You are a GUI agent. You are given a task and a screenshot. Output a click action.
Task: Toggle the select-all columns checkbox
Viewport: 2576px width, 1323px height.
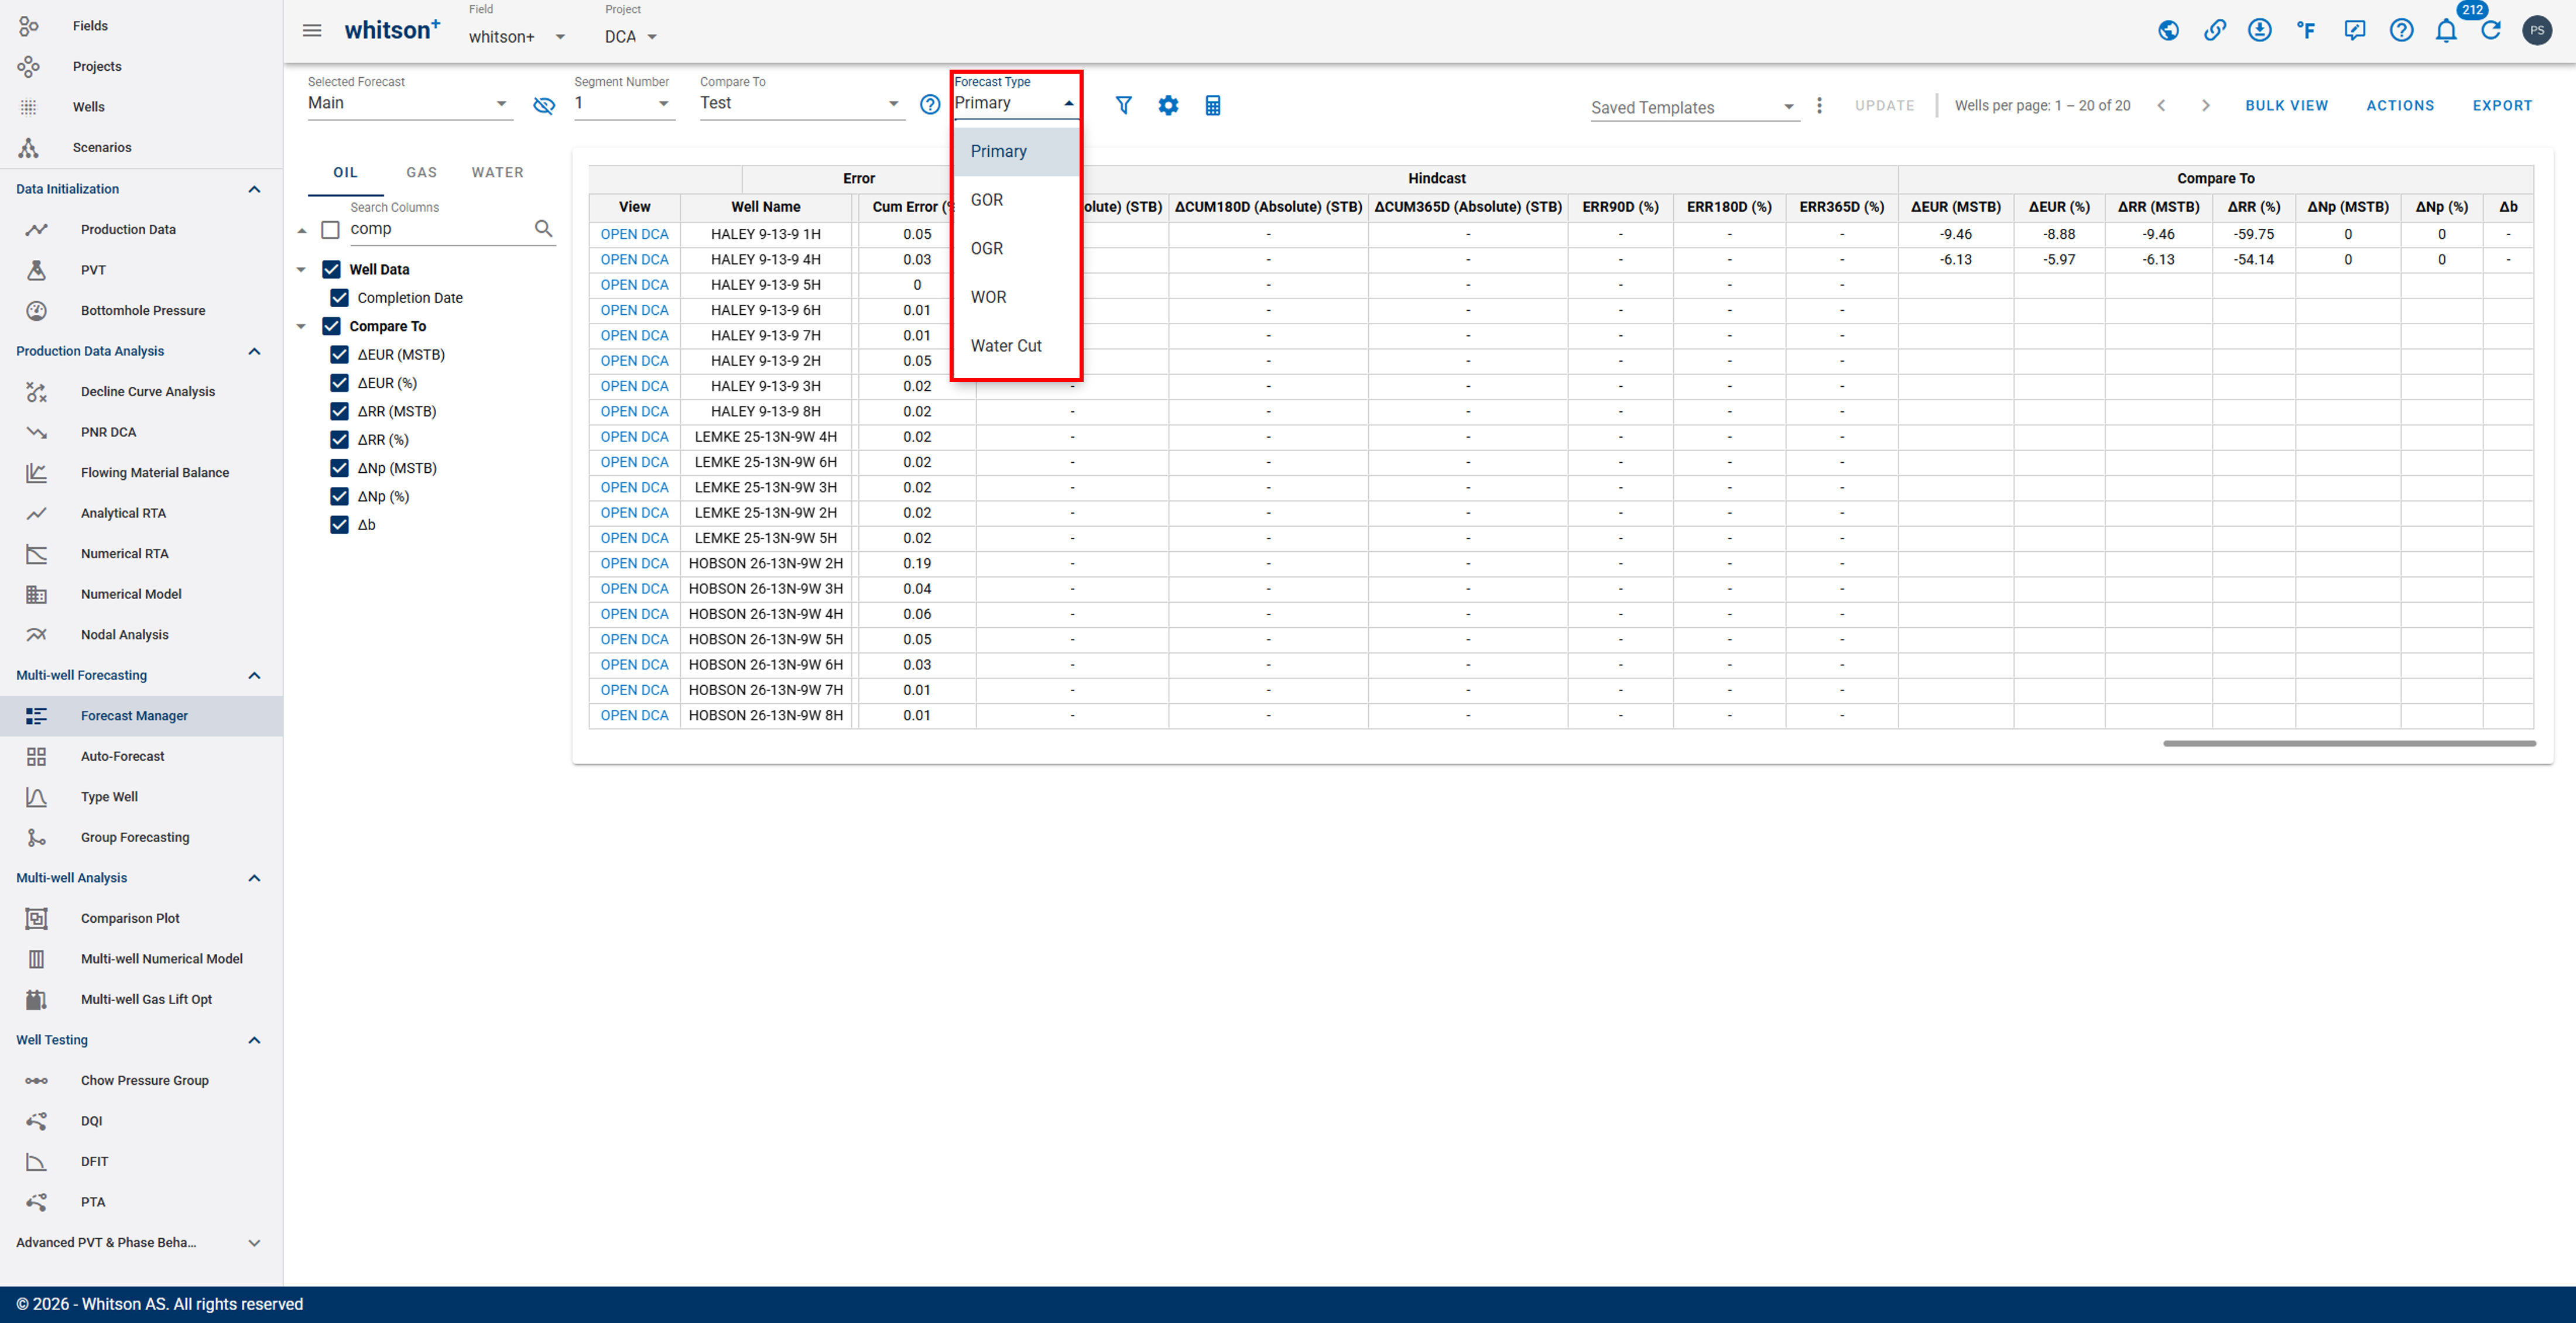tap(330, 230)
